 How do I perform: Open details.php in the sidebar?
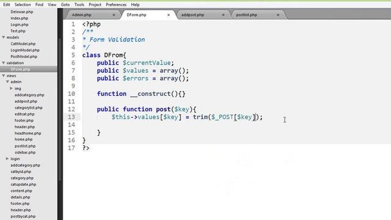(20, 197)
